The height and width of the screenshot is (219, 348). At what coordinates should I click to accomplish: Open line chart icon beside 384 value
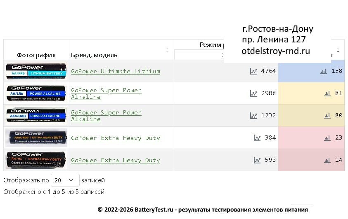(257, 138)
